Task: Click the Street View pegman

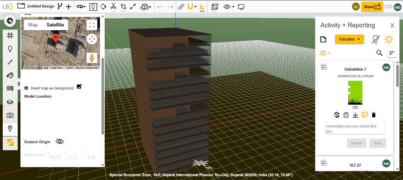Action: 92,58
